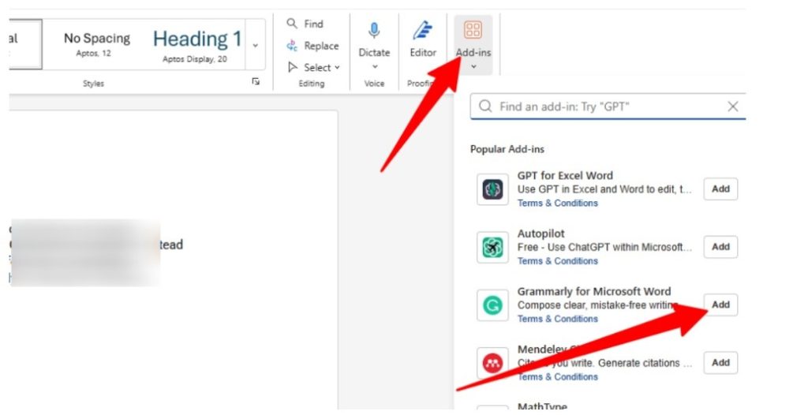Select Grammarly for Microsoft Word title

point(593,291)
